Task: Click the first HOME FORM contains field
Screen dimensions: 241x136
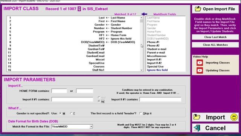Action: (x=59, y=91)
